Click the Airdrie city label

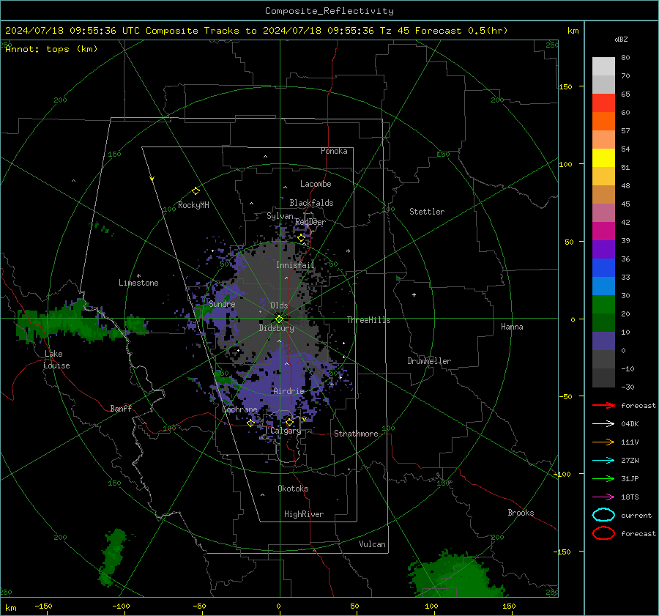pyautogui.click(x=288, y=391)
